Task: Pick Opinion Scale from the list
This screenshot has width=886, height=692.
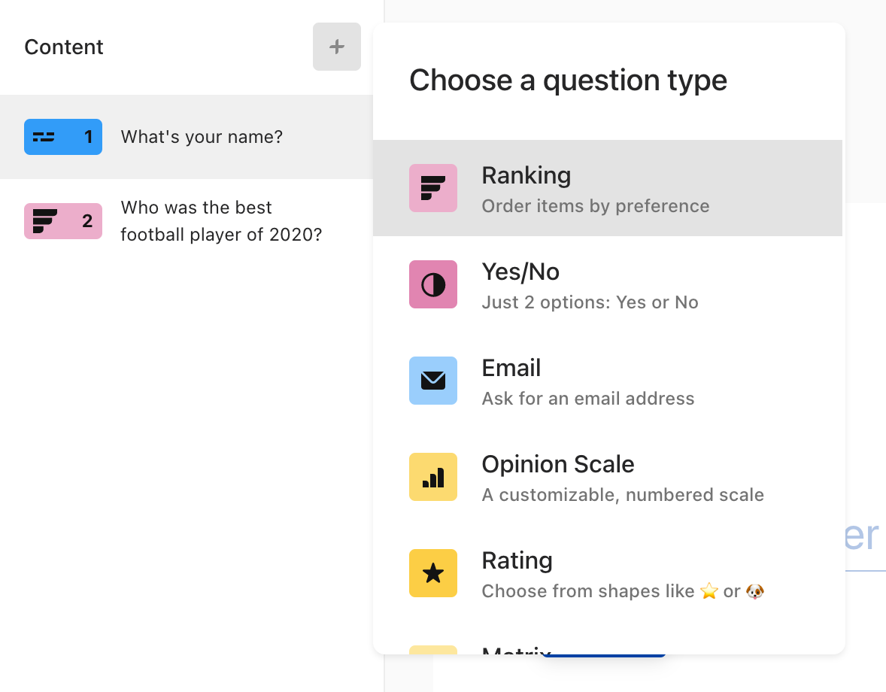Action: pos(608,477)
